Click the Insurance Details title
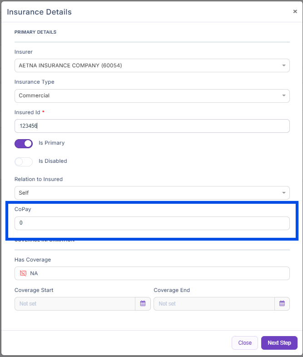 click(39, 12)
